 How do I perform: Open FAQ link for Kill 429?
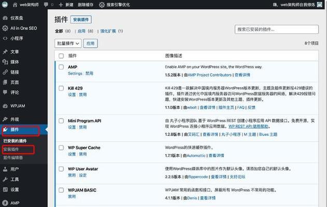tap(240, 108)
